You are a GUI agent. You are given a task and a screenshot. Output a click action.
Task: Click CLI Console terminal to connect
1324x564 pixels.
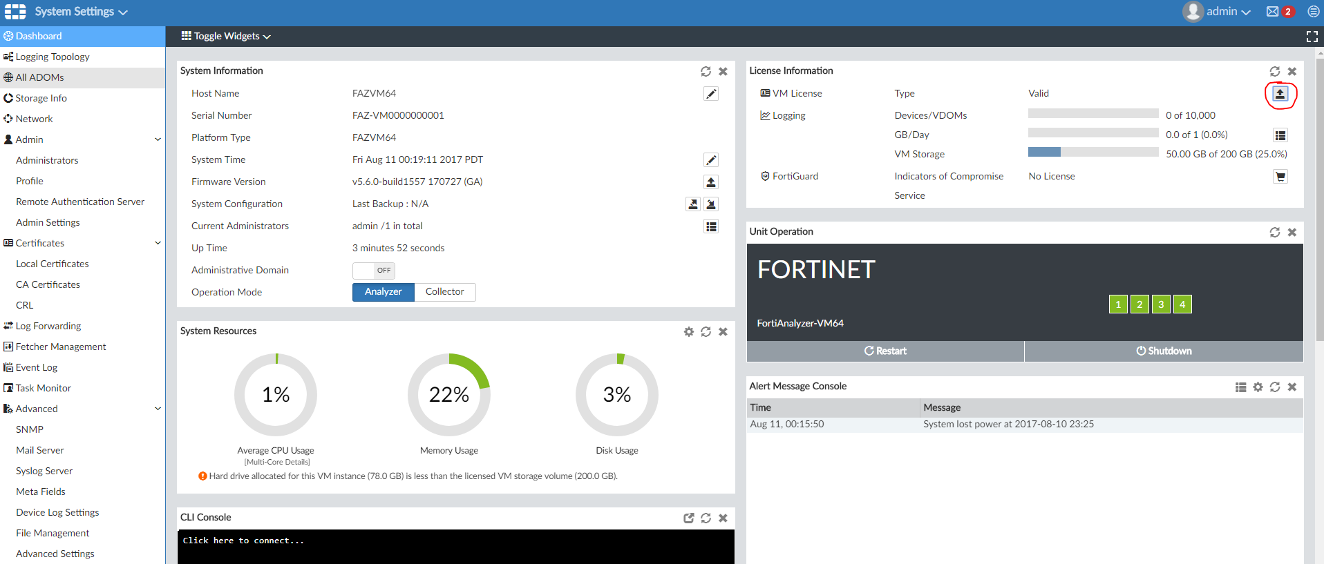(456, 547)
